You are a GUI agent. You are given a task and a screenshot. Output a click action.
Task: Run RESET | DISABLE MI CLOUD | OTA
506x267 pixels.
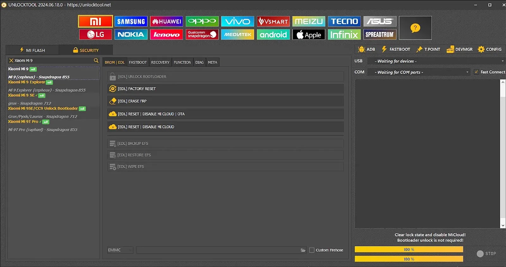pyautogui.click(x=225, y=114)
